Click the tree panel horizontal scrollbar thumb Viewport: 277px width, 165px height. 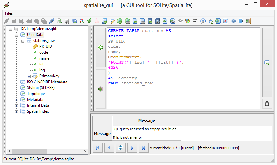(x=30, y=151)
